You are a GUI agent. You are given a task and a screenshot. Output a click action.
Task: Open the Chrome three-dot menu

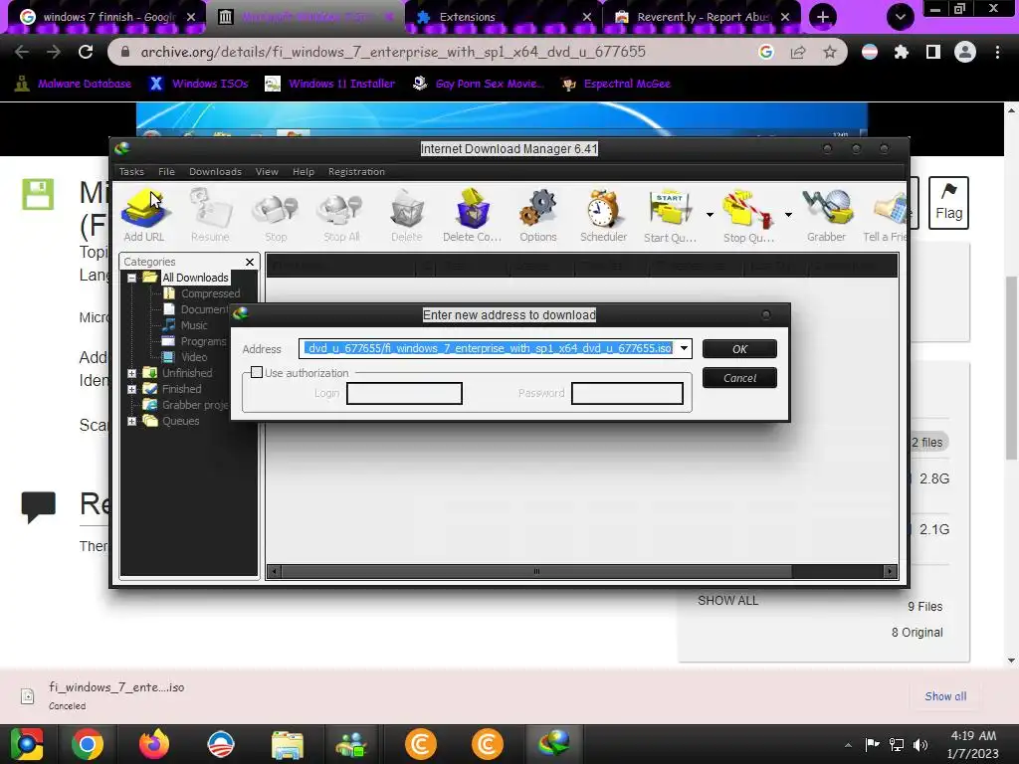[997, 52]
